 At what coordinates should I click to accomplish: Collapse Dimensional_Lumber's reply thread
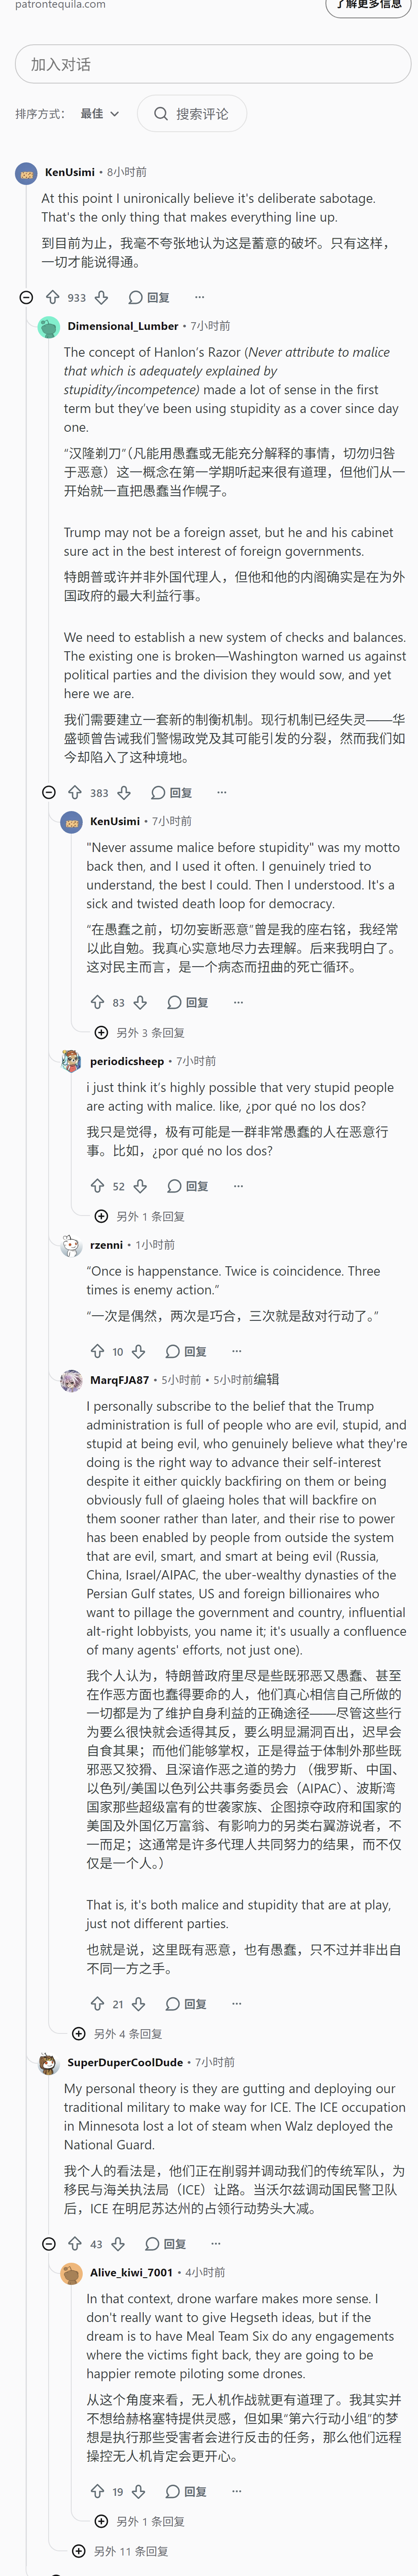click(48, 792)
